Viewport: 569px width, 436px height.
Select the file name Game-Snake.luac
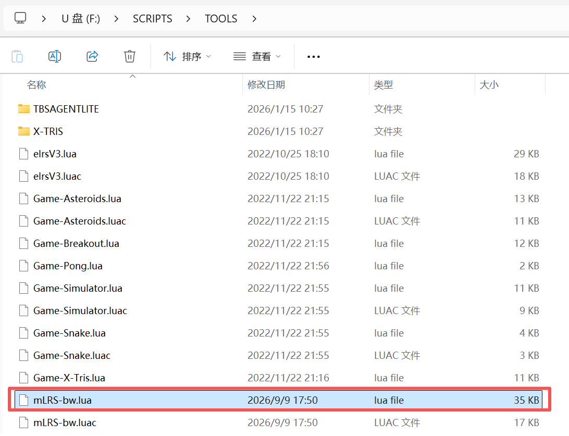[x=72, y=355]
